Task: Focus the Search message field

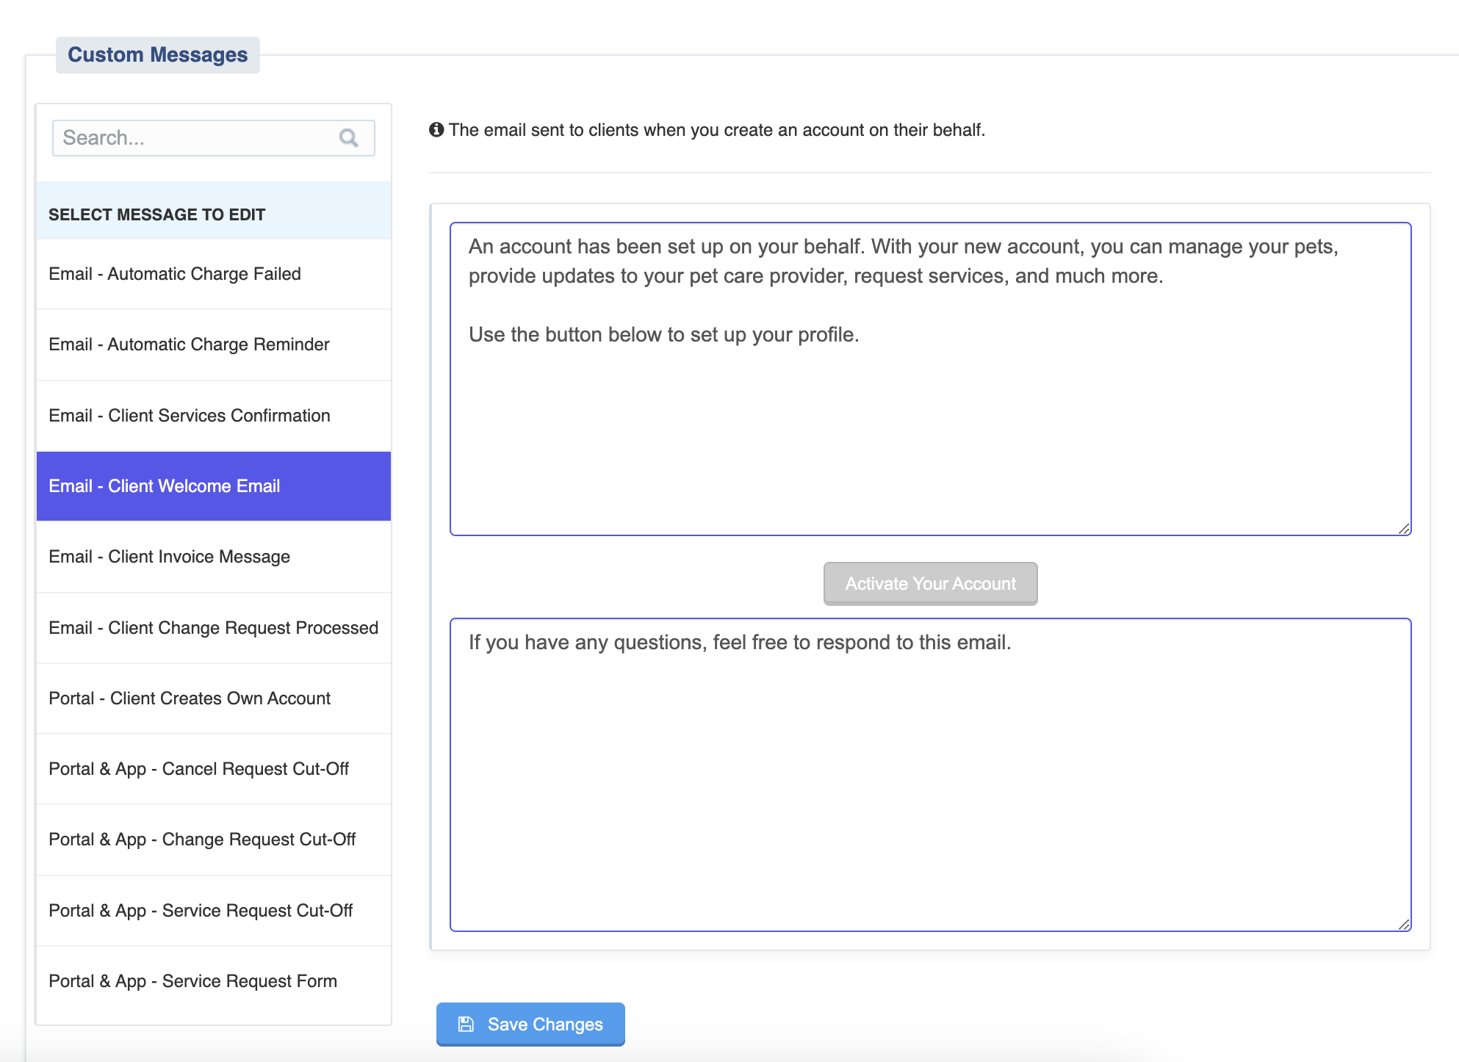Action: click(214, 138)
